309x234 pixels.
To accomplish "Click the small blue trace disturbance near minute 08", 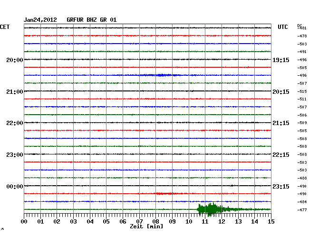I will click(160, 75).
